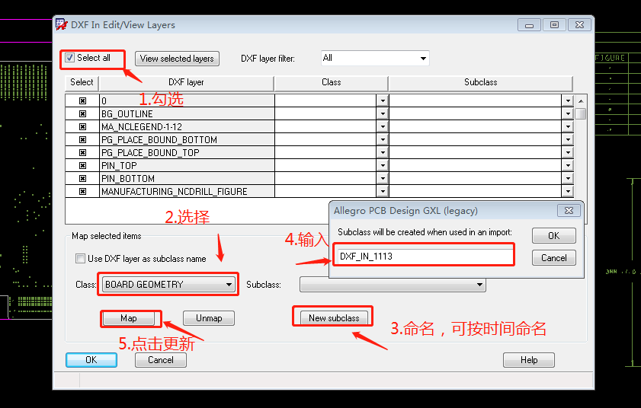
Task: Click the New subclass button
Action: tap(334, 318)
